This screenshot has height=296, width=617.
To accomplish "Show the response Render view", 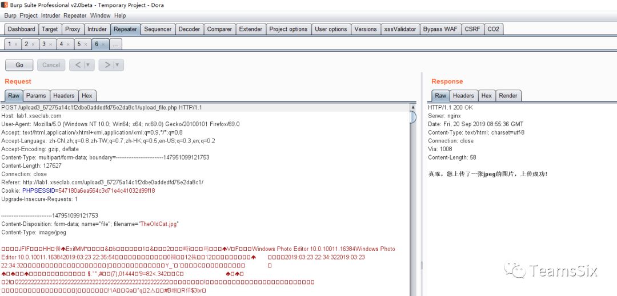I will tap(508, 95).
